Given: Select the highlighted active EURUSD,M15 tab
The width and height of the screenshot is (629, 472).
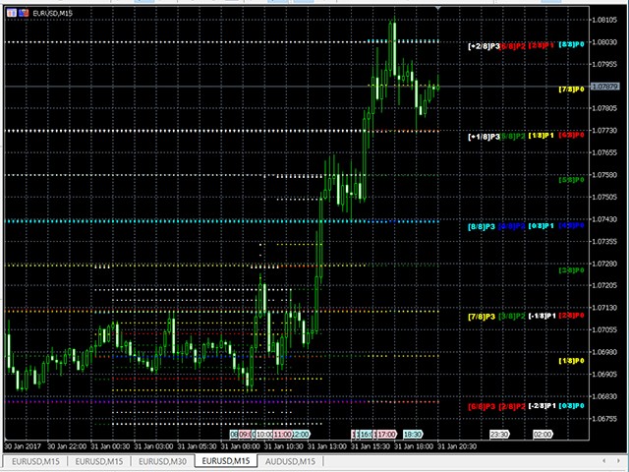Looking at the screenshot, I should 226,461.
